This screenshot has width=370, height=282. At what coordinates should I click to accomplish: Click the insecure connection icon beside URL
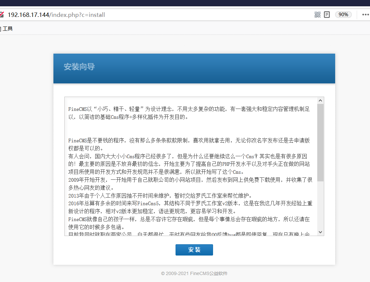pos(1,15)
